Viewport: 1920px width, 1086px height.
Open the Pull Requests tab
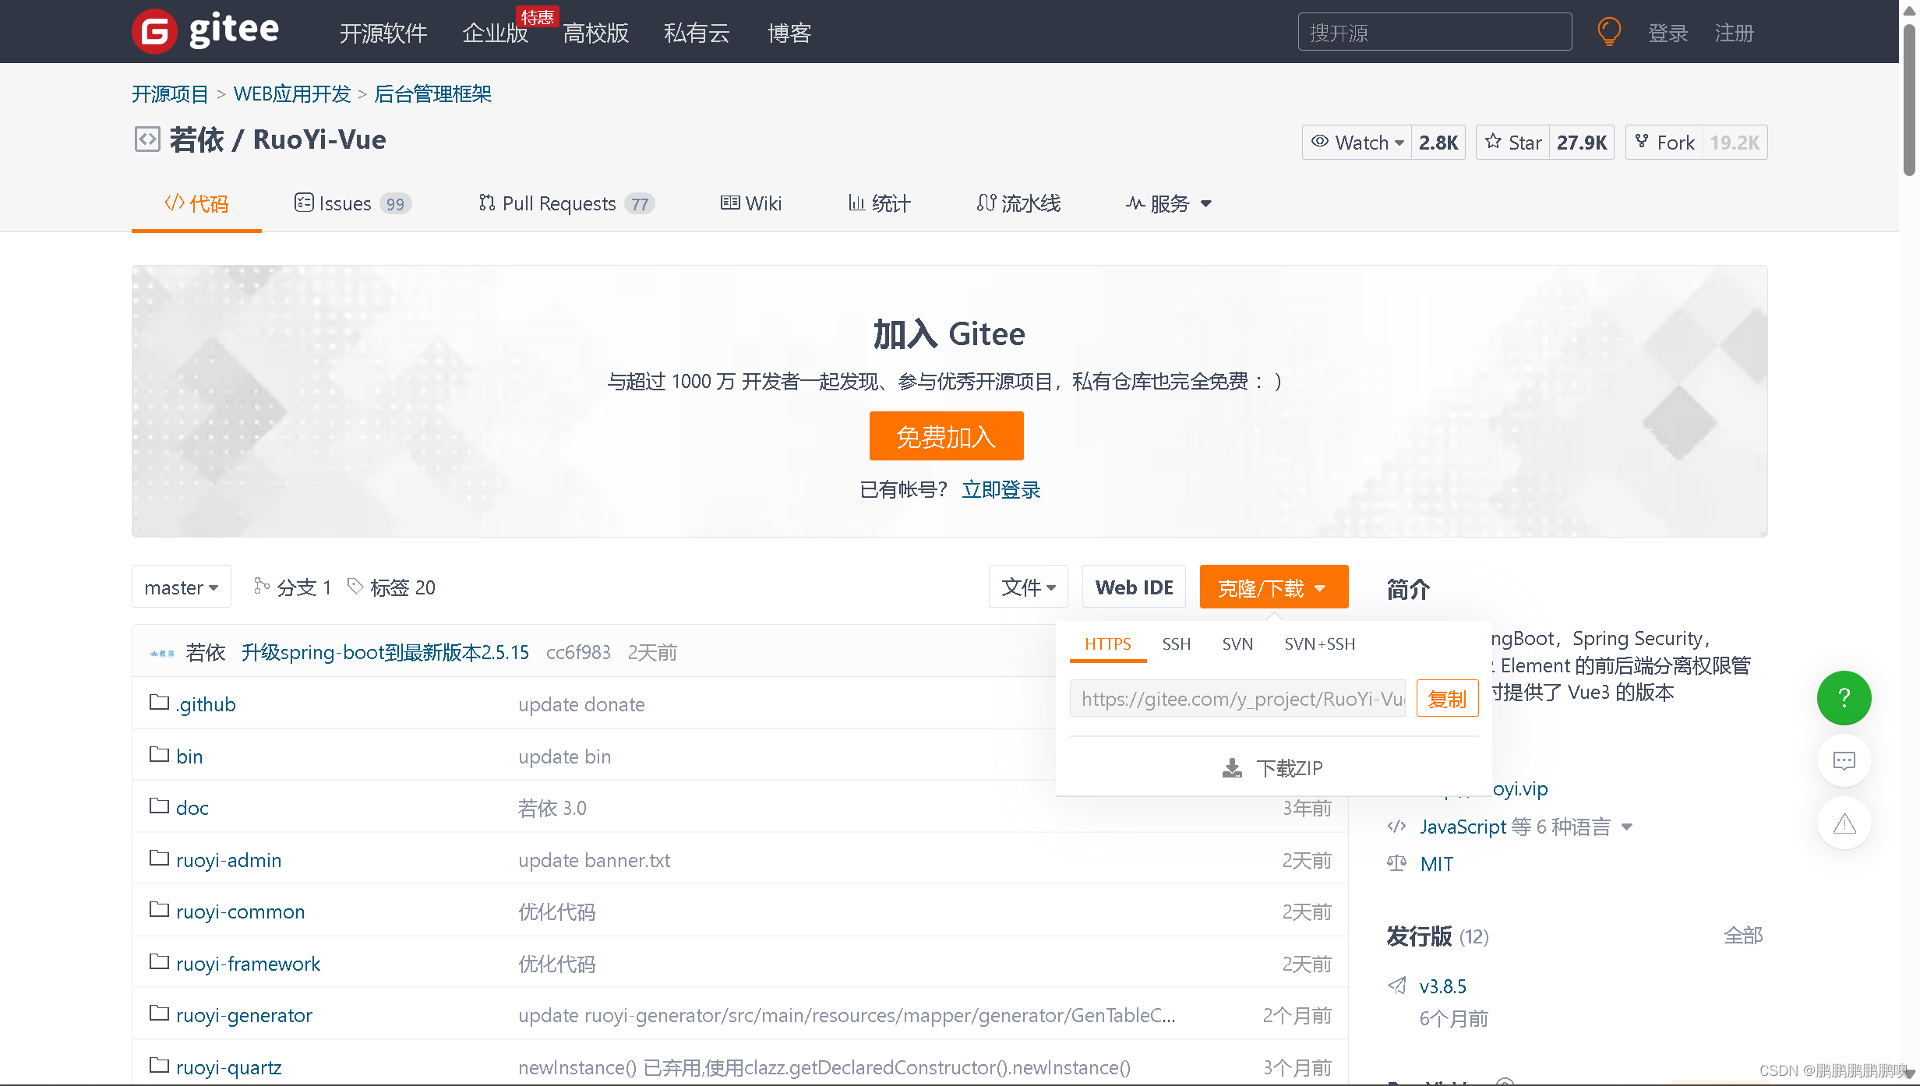[x=558, y=203]
